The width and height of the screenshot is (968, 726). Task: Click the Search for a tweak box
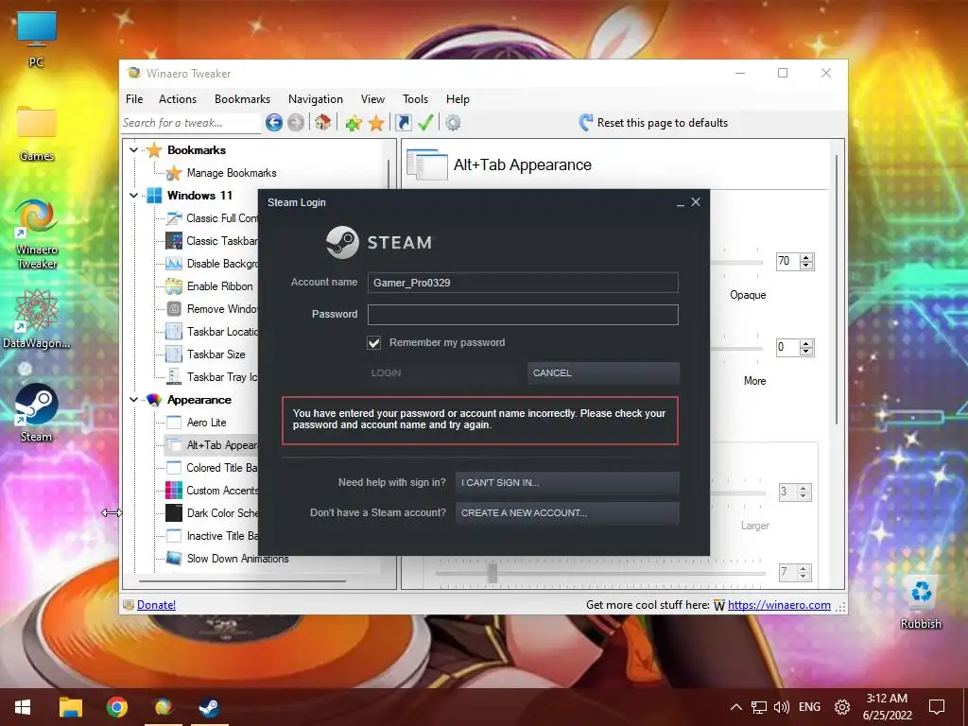pyautogui.click(x=191, y=123)
